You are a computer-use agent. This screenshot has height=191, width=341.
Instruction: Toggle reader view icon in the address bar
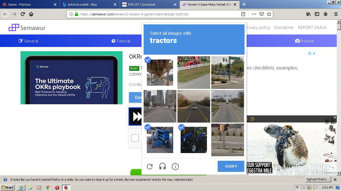point(243,14)
